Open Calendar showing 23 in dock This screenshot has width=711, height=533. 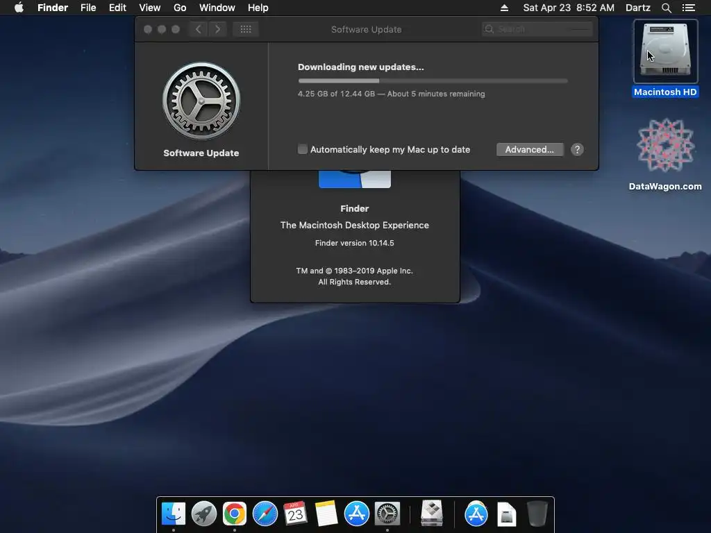pyautogui.click(x=295, y=514)
